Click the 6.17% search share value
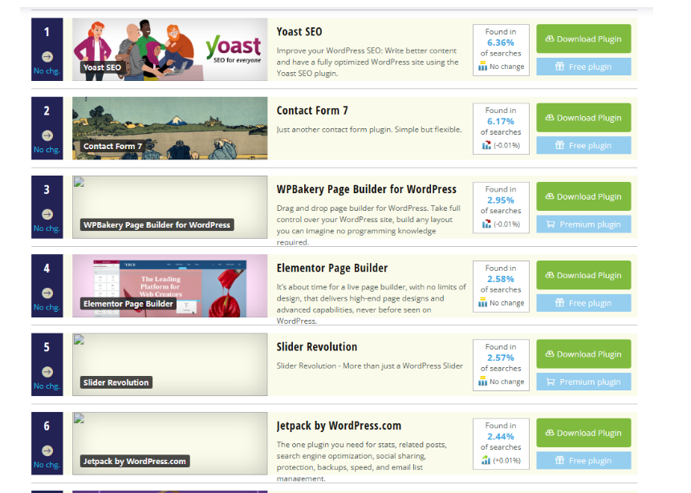The height and width of the screenshot is (493, 691). tap(501, 122)
